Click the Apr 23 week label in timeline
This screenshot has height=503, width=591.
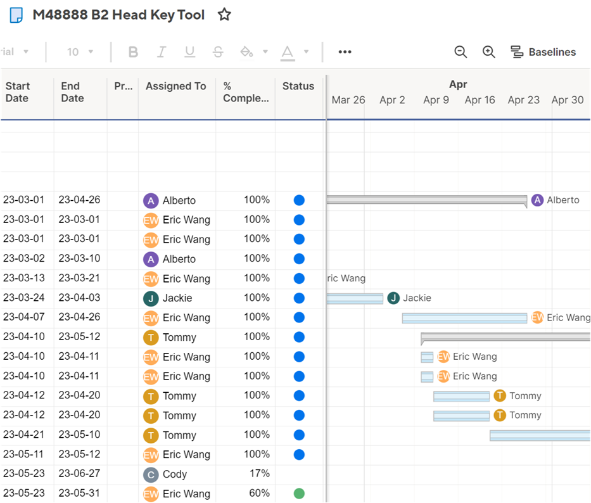[x=523, y=100]
